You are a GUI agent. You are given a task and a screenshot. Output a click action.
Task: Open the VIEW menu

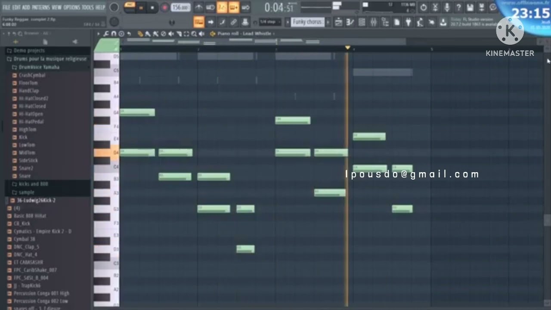(56, 7)
